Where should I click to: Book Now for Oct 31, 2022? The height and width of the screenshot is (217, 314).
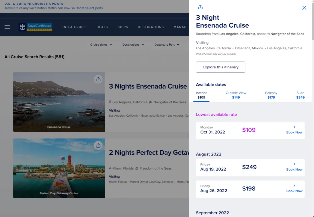pos(294,132)
